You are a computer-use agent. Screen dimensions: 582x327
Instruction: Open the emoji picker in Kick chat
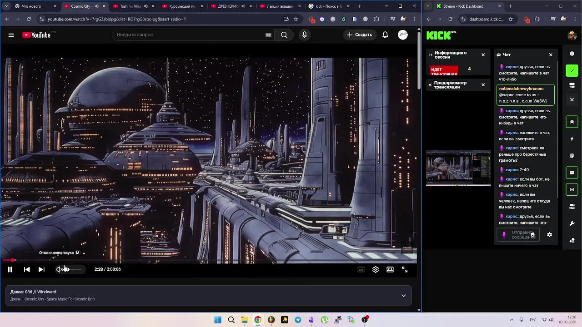point(532,235)
